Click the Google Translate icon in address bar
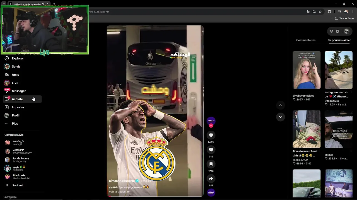 (x=308, y=12)
